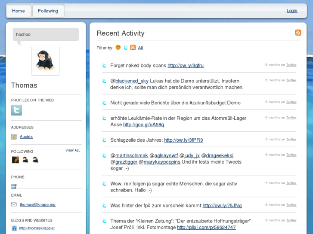Click the Twitter icon beside the echte Menschen tweet
This screenshot has width=313, height=234.
[x=104, y=184]
